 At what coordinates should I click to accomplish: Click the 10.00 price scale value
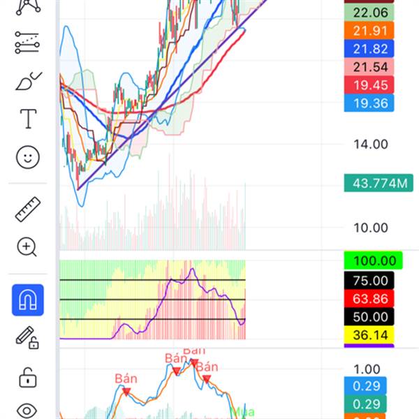click(x=371, y=228)
